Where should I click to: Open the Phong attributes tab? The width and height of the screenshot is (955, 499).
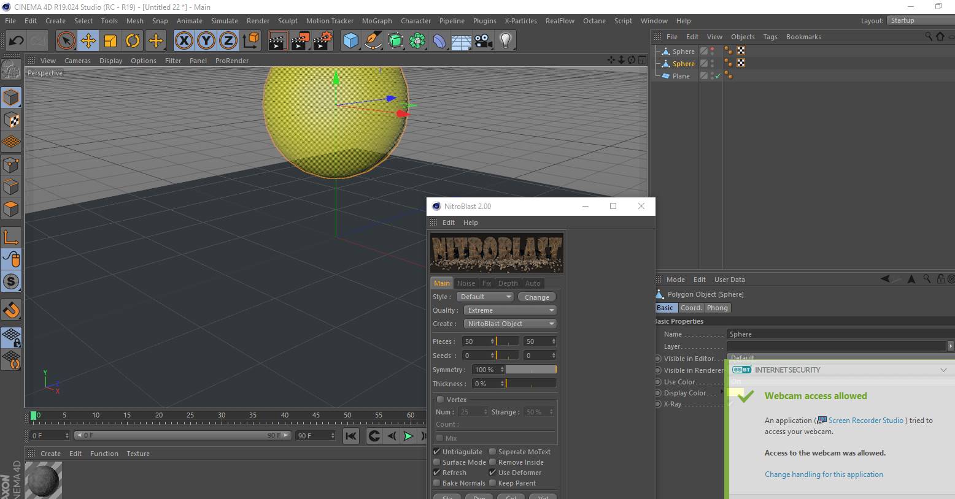[x=717, y=308]
